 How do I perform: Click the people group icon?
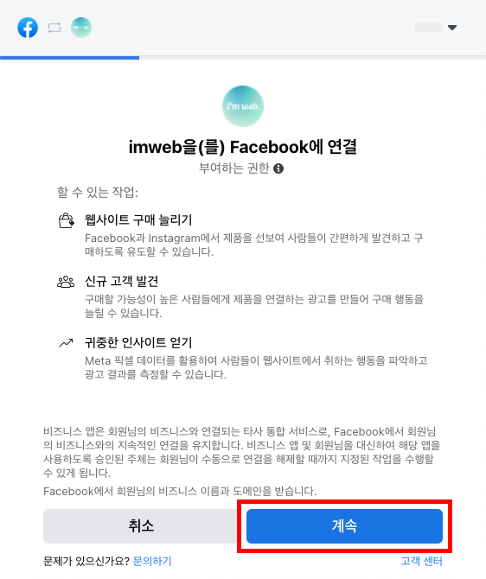coord(66,282)
